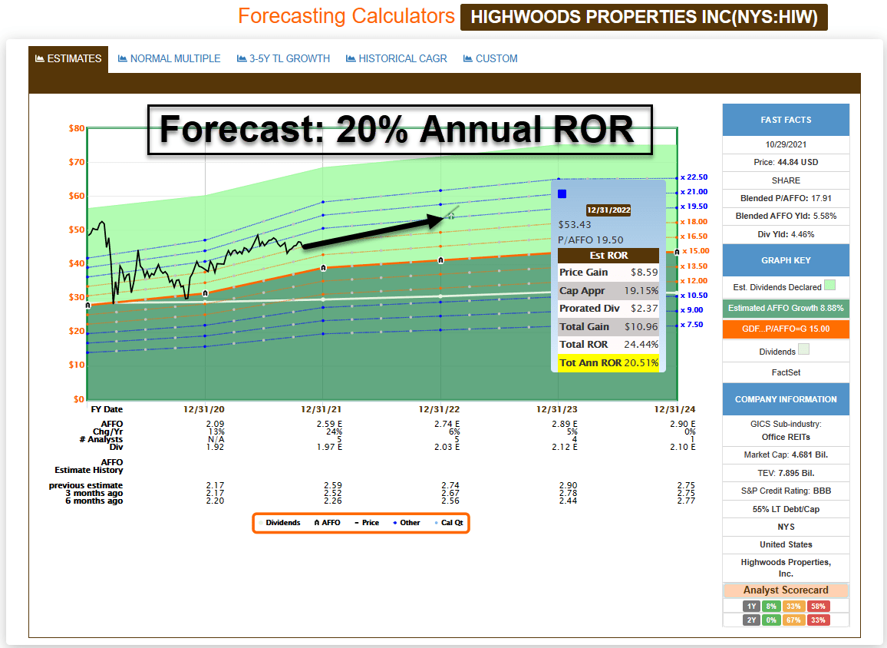The height and width of the screenshot is (648, 887).
Task: Click the 2.03 E dividend value
Action: click(447, 447)
